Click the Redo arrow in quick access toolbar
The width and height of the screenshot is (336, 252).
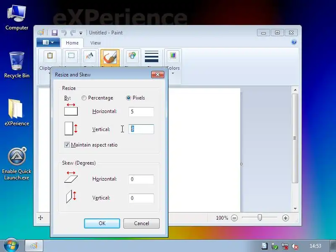point(73,33)
